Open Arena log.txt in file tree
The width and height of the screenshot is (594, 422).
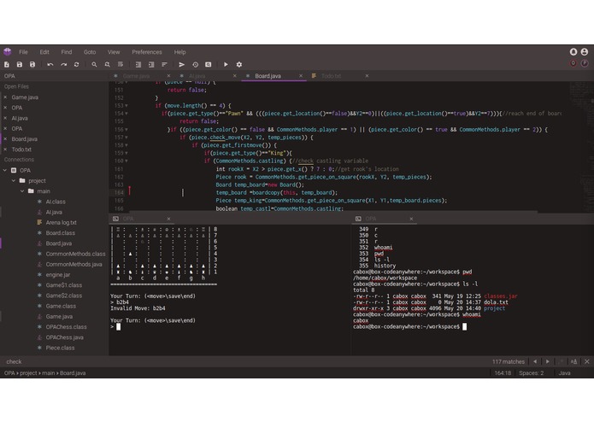tap(61, 223)
